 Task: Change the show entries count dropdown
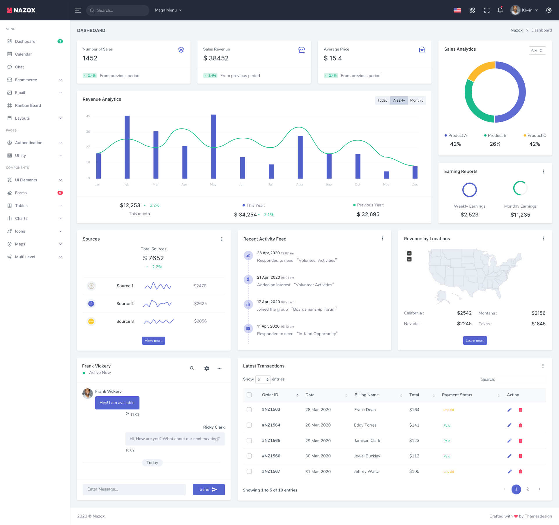pos(263,379)
